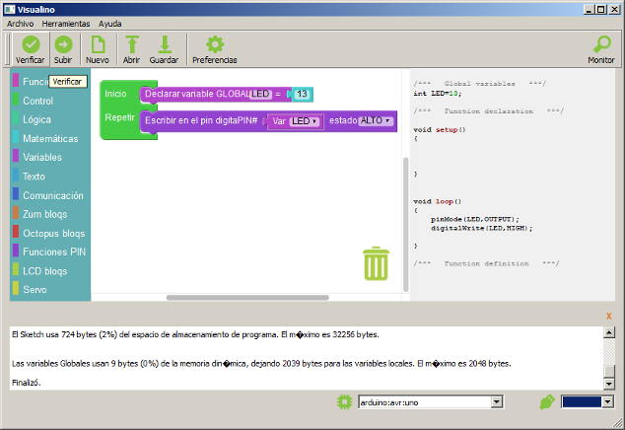Click the 'void loop()' code line
Viewport: 625px width, 430px height.
(438, 201)
